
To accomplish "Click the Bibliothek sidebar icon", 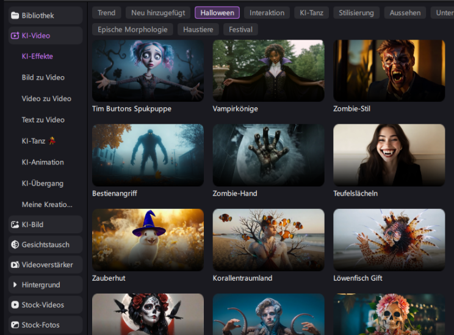I will [x=15, y=15].
